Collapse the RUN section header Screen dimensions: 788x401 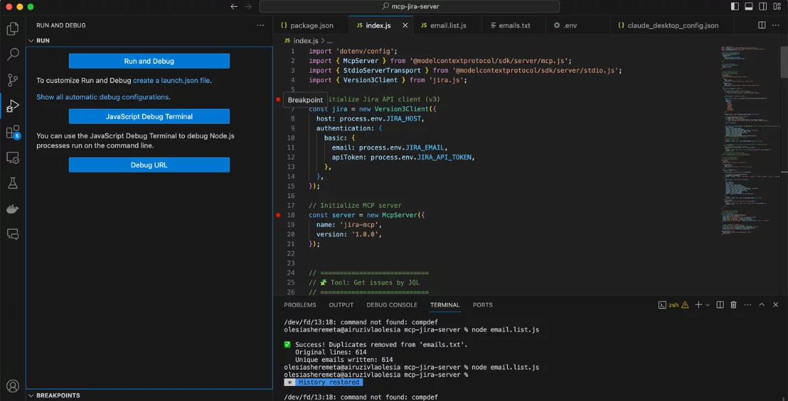pyautogui.click(x=42, y=40)
